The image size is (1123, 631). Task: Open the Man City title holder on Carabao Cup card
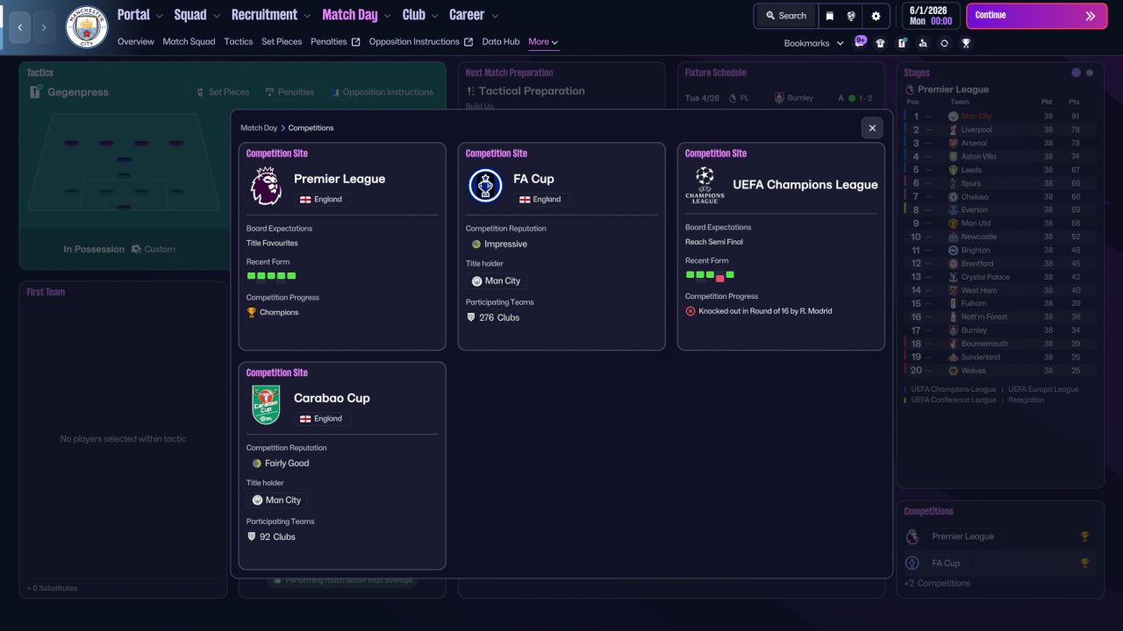pyautogui.click(x=277, y=500)
